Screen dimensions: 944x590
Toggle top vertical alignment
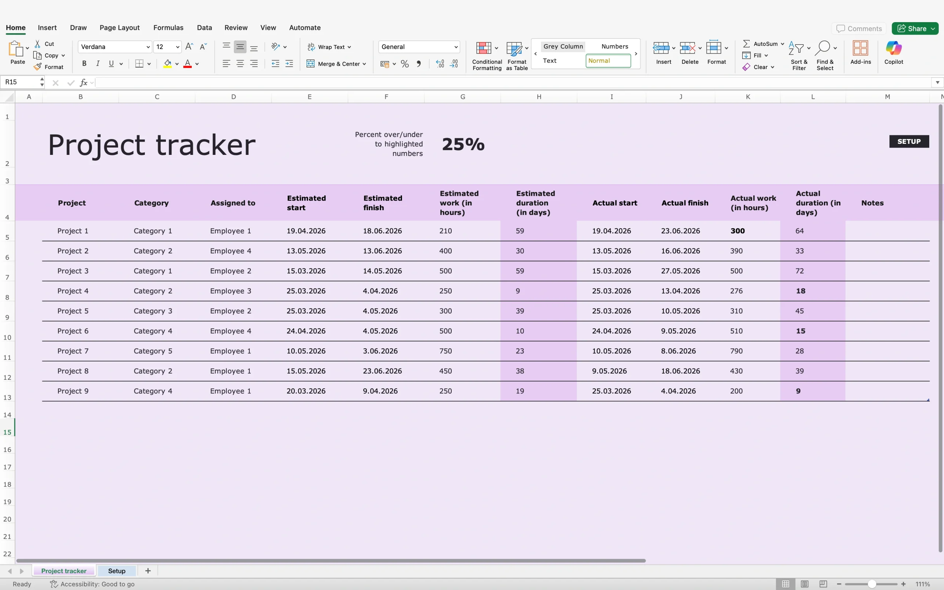click(x=226, y=46)
